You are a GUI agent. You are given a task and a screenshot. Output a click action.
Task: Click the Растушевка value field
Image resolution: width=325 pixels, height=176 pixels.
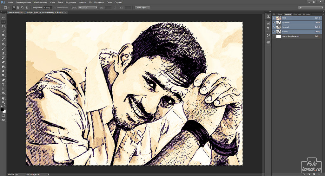[x=48, y=8]
